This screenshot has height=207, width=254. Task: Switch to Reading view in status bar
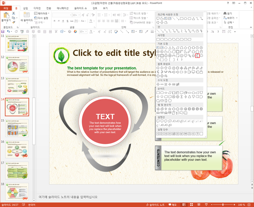tap(199, 205)
